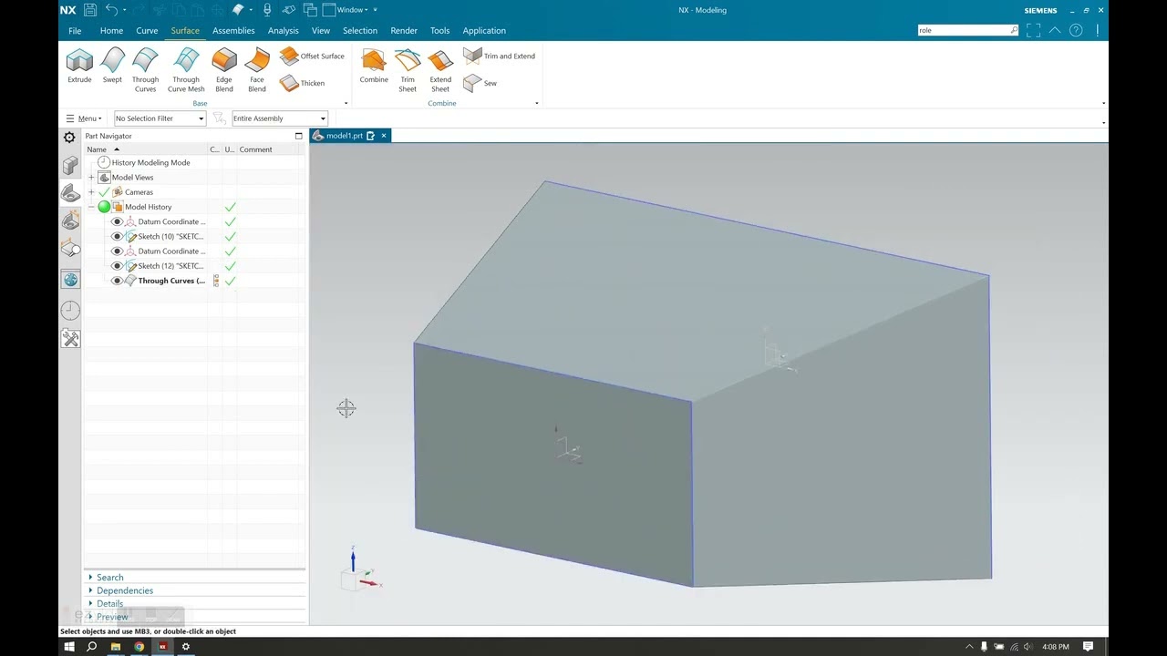The image size is (1167, 656).
Task: Switch to the Home ribbon tab
Action: point(111,31)
